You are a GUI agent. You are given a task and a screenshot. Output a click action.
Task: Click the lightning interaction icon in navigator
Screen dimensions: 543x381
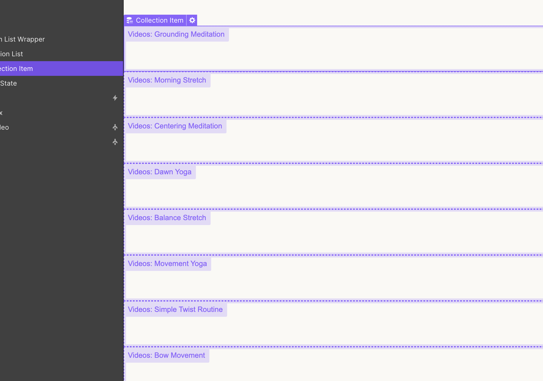click(x=115, y=98)
